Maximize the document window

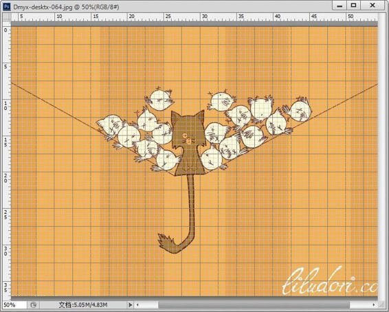pos(354,5)
